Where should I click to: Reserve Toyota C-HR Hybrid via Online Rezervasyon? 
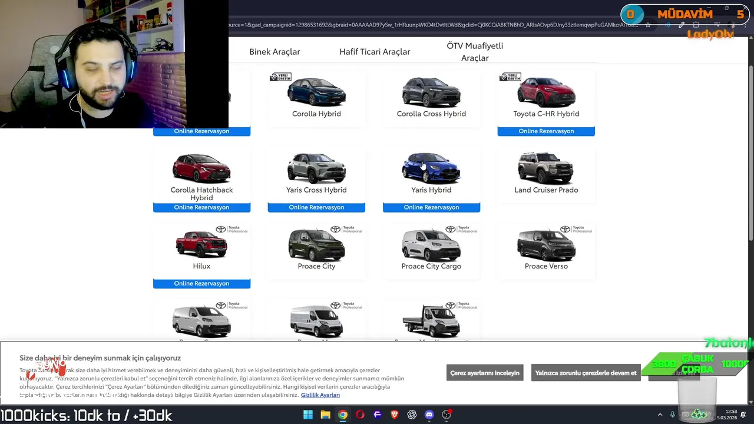pos(546,131)
